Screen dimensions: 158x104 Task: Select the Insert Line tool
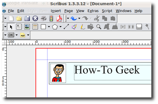[x=66, y=27]
